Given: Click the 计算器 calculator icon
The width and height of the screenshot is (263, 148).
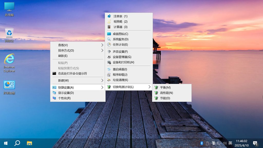Looking at the screenshot, I should coord(109,27).
